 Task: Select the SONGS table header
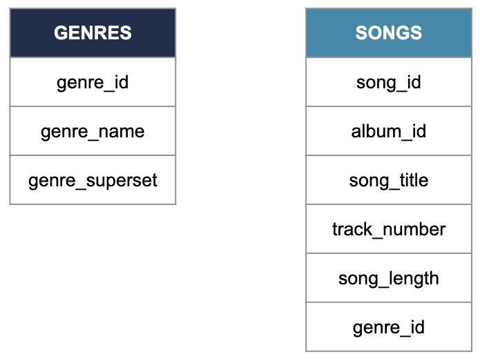coord(389,32)
